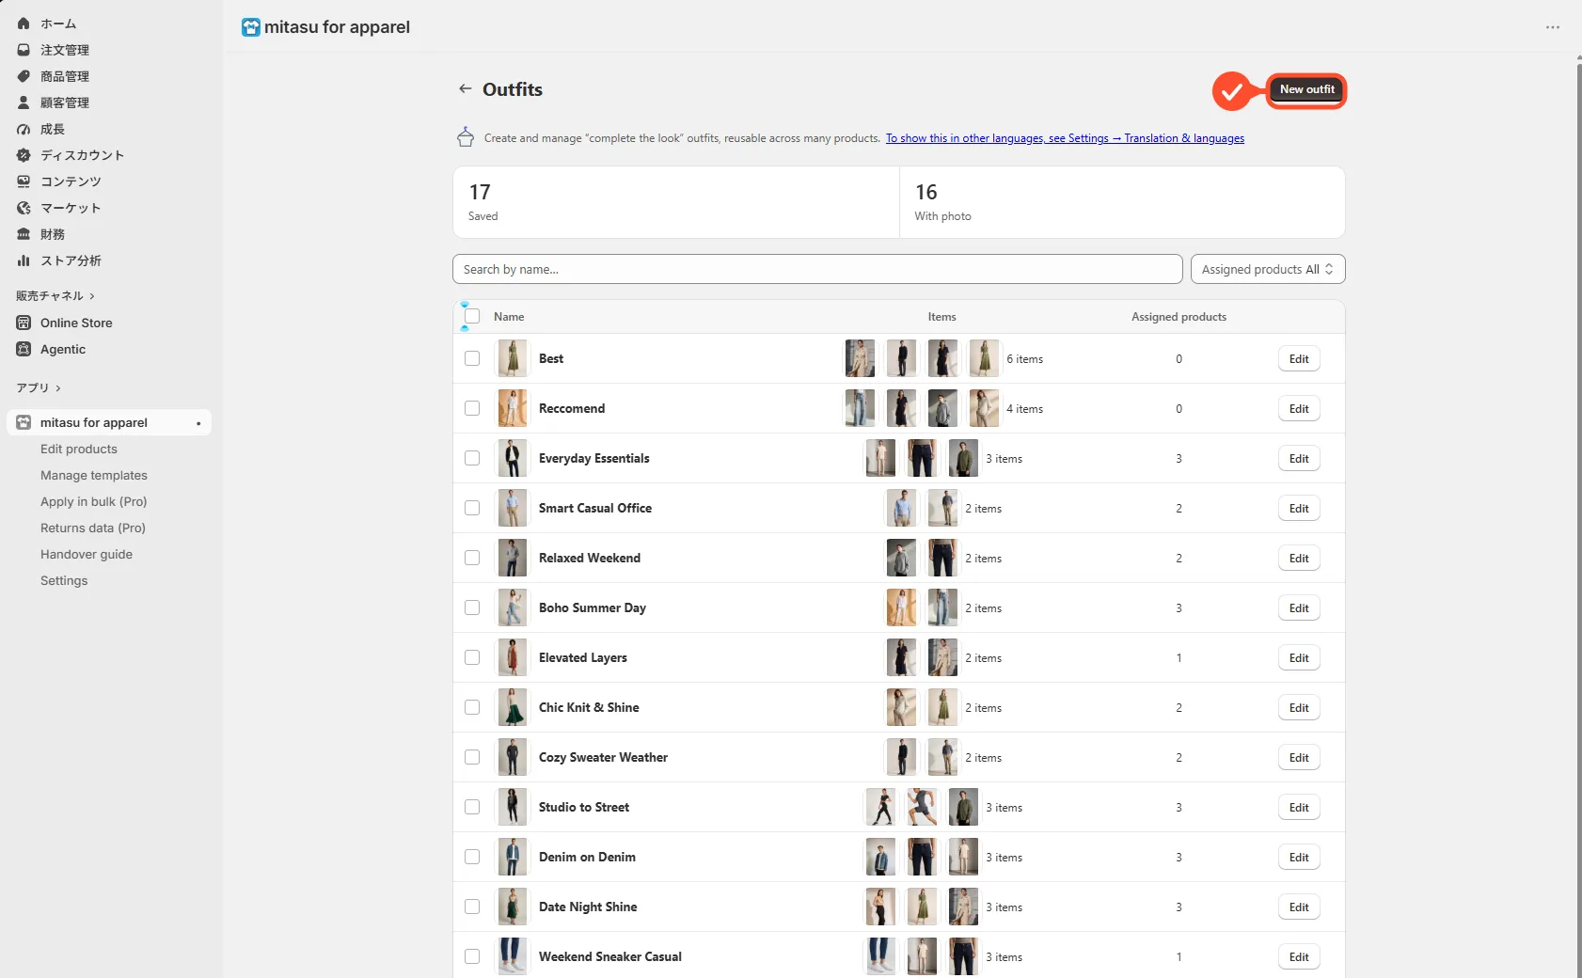Go to Manage templates in the app menu

94,476
